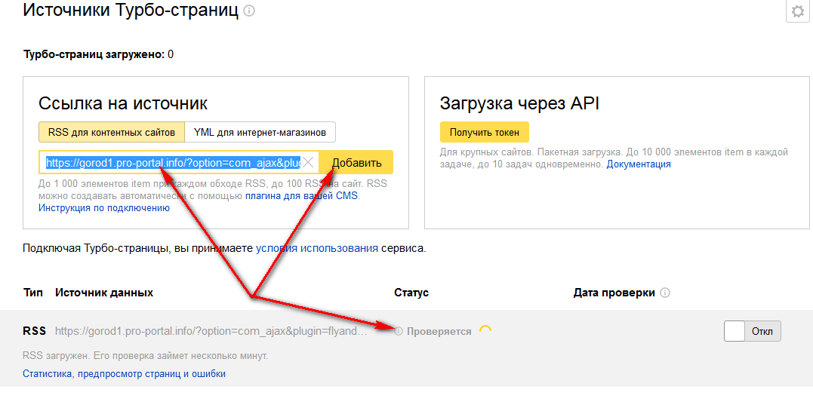Click the Источник данных column header
The width and height of the screenshot is (813, 414).
click(104, 293)
